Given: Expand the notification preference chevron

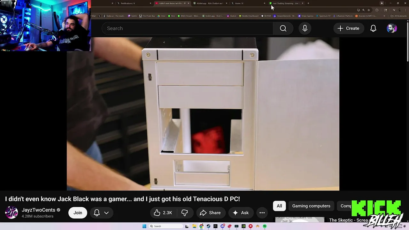Looking at the screenshot, I should coord(106,213).
